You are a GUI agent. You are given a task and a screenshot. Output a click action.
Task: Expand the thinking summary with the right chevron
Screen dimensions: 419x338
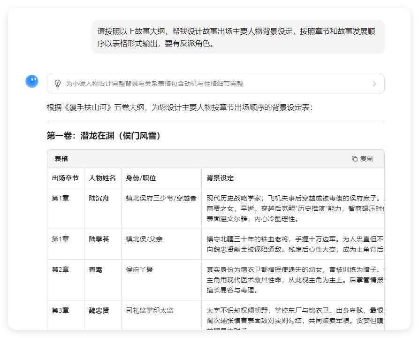pos(374,83)
